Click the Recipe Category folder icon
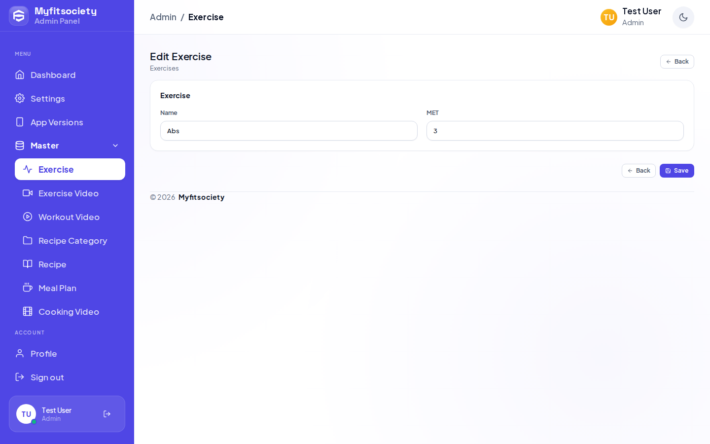Screen dimensions: 710x444 28,240
